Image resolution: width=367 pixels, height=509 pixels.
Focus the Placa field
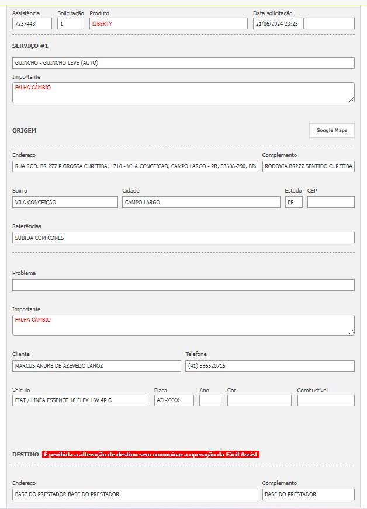pos(174,400)
